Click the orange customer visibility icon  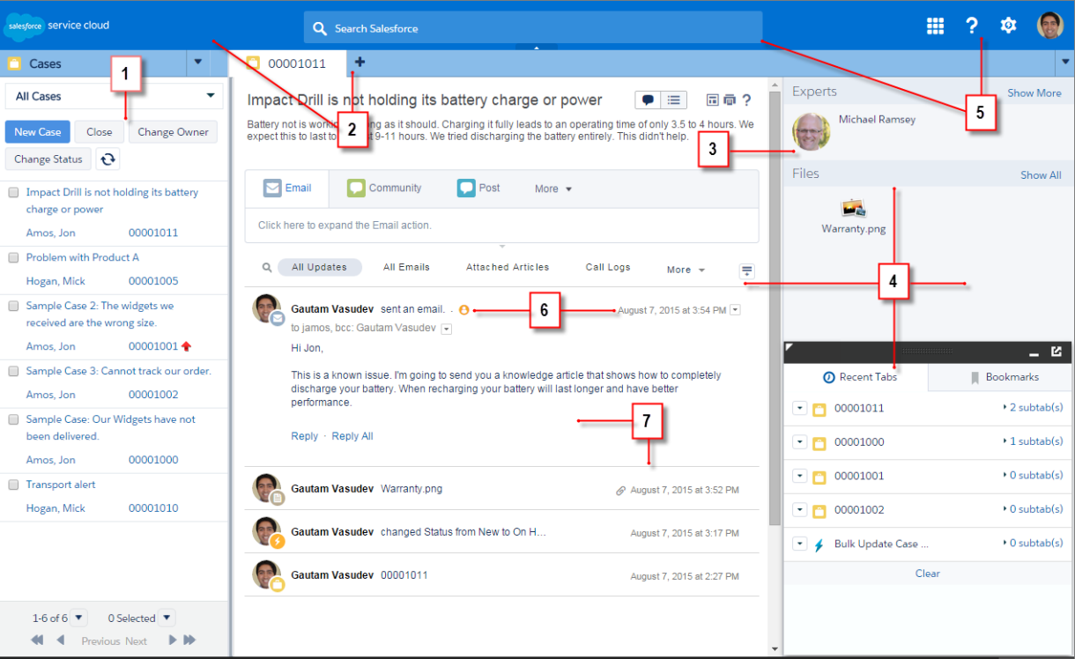click(464, 310)
